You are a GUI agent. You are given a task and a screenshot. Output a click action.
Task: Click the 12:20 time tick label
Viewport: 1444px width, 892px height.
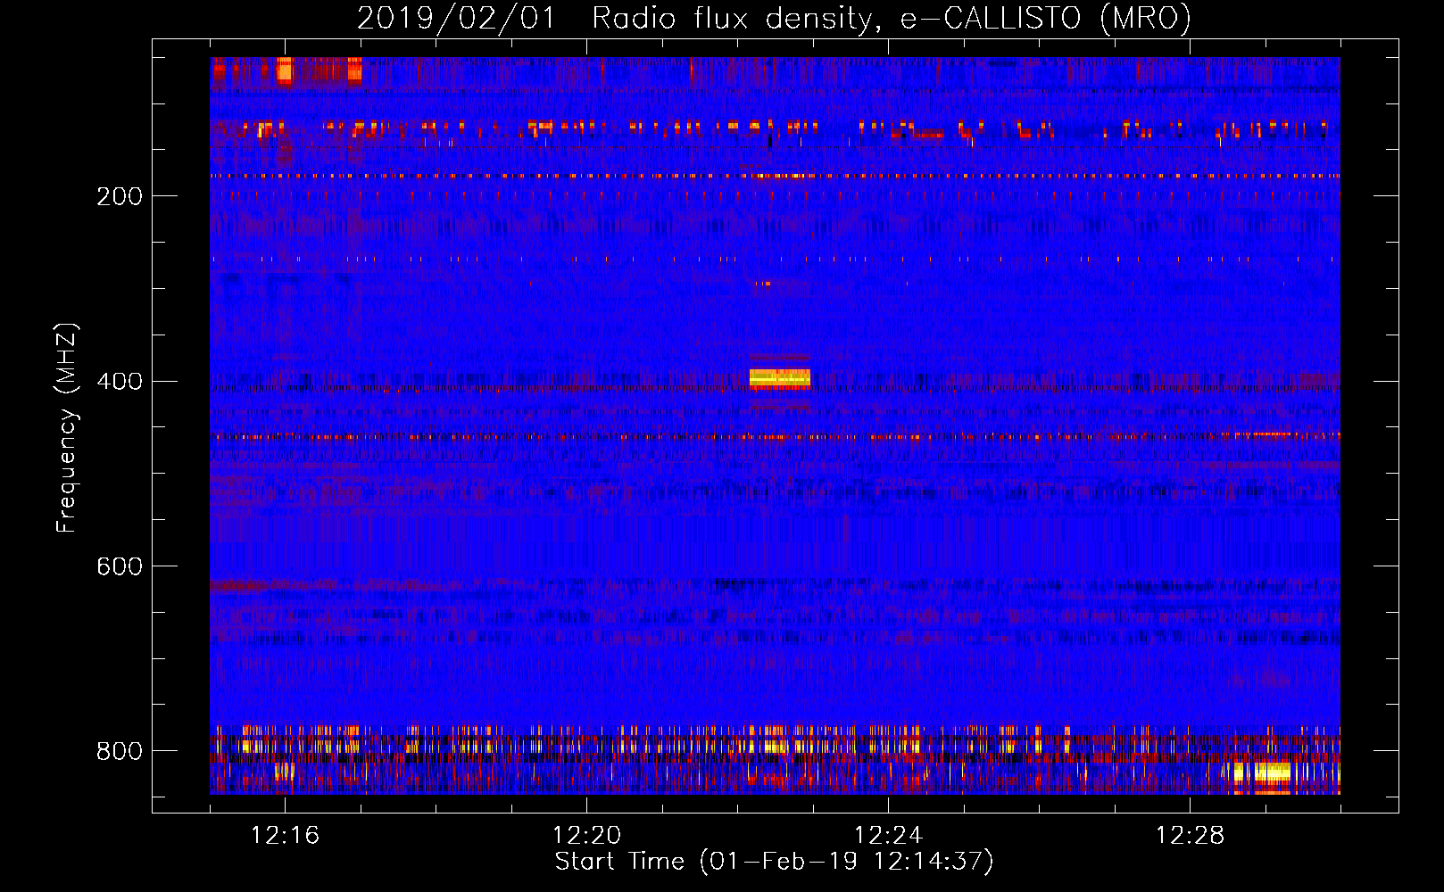coord(587,836)
